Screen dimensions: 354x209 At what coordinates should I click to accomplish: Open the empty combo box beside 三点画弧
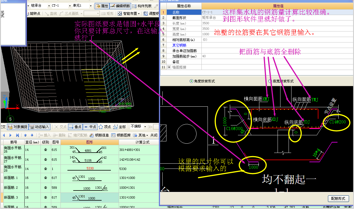pos(91,14)
